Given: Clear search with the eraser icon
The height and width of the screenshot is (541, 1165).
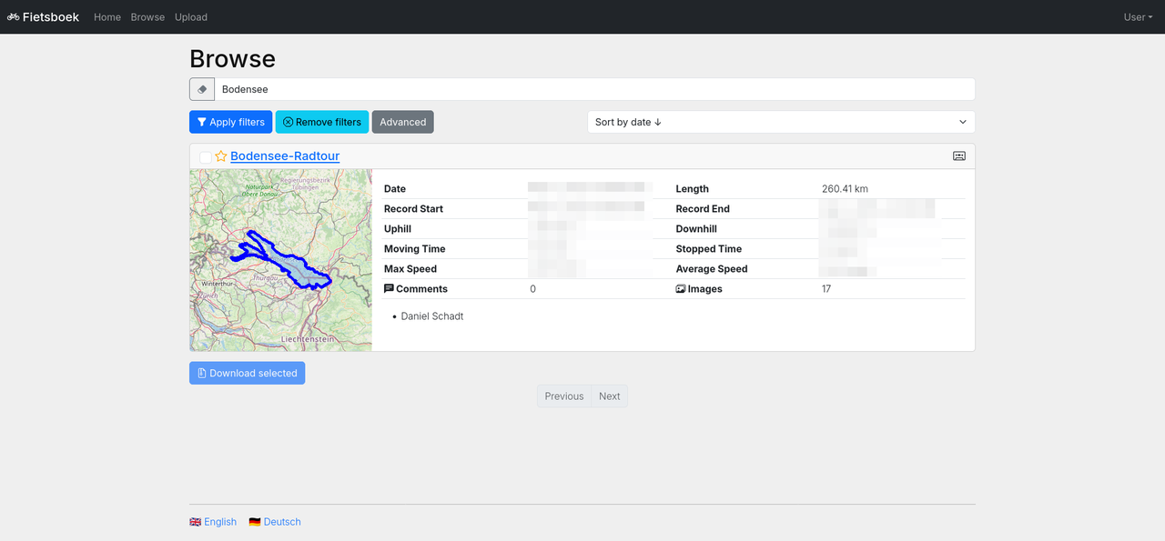Looking at the screenshot, I should click(202, 89).
